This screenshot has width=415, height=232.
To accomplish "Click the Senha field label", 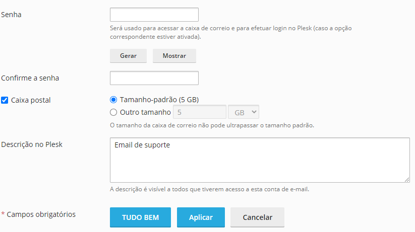I will pyautogui.click(x=12, y=14).
